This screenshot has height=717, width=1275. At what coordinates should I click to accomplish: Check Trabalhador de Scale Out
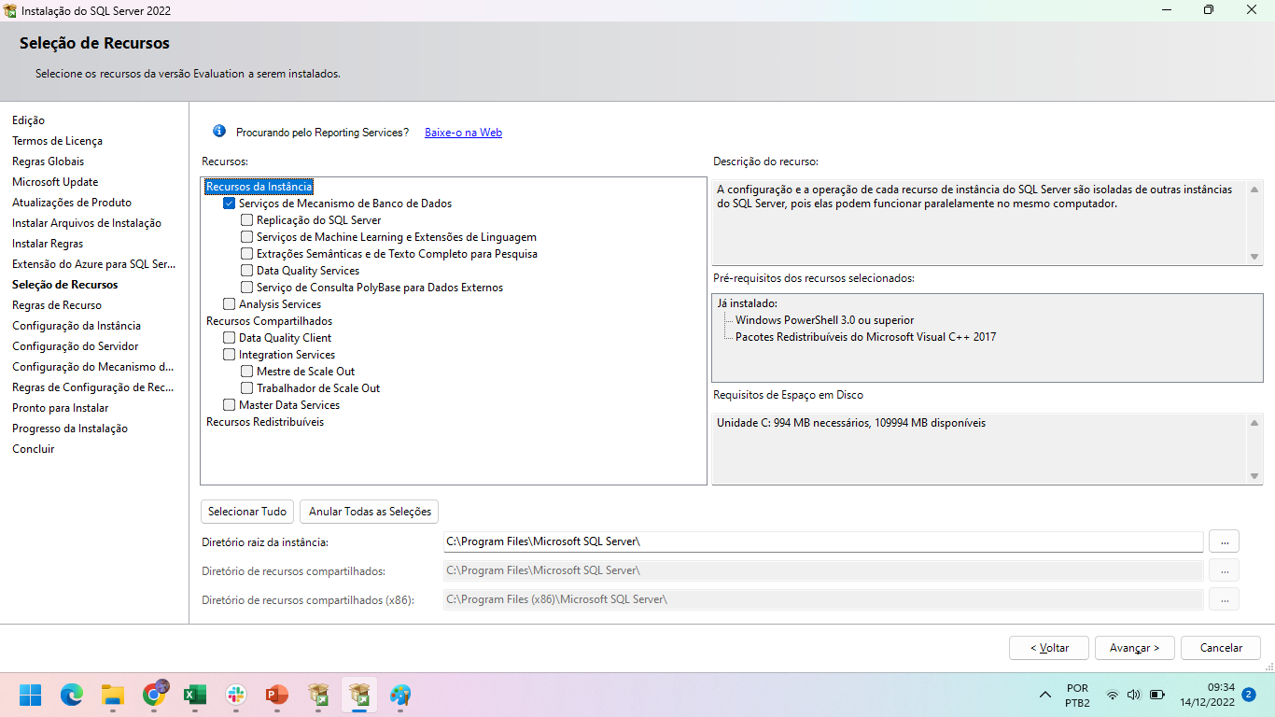click(x=247, y=388)
